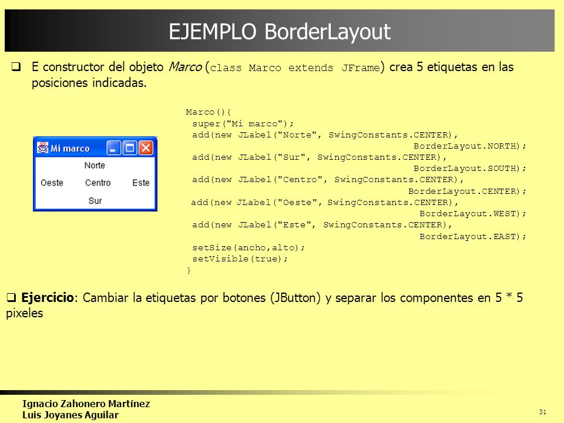Screen dimensions: 564x423
Task: Click the BorderLayout.SOUTH code line
Action: tap(470, 169)
